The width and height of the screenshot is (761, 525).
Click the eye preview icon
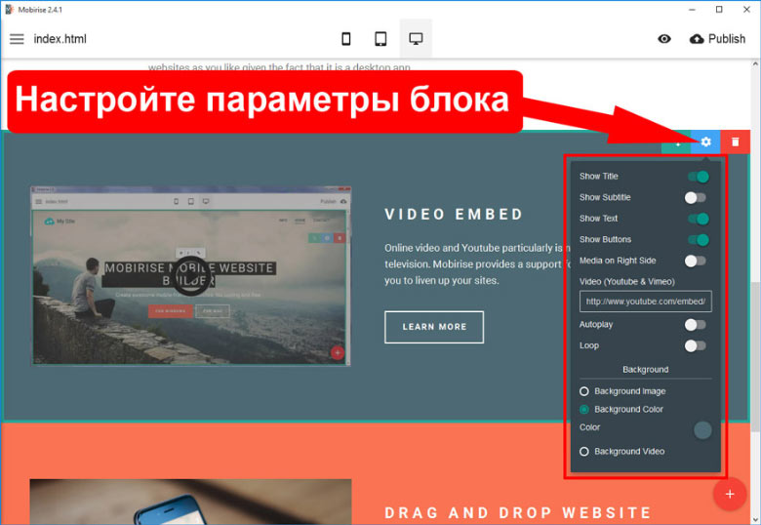664,39
